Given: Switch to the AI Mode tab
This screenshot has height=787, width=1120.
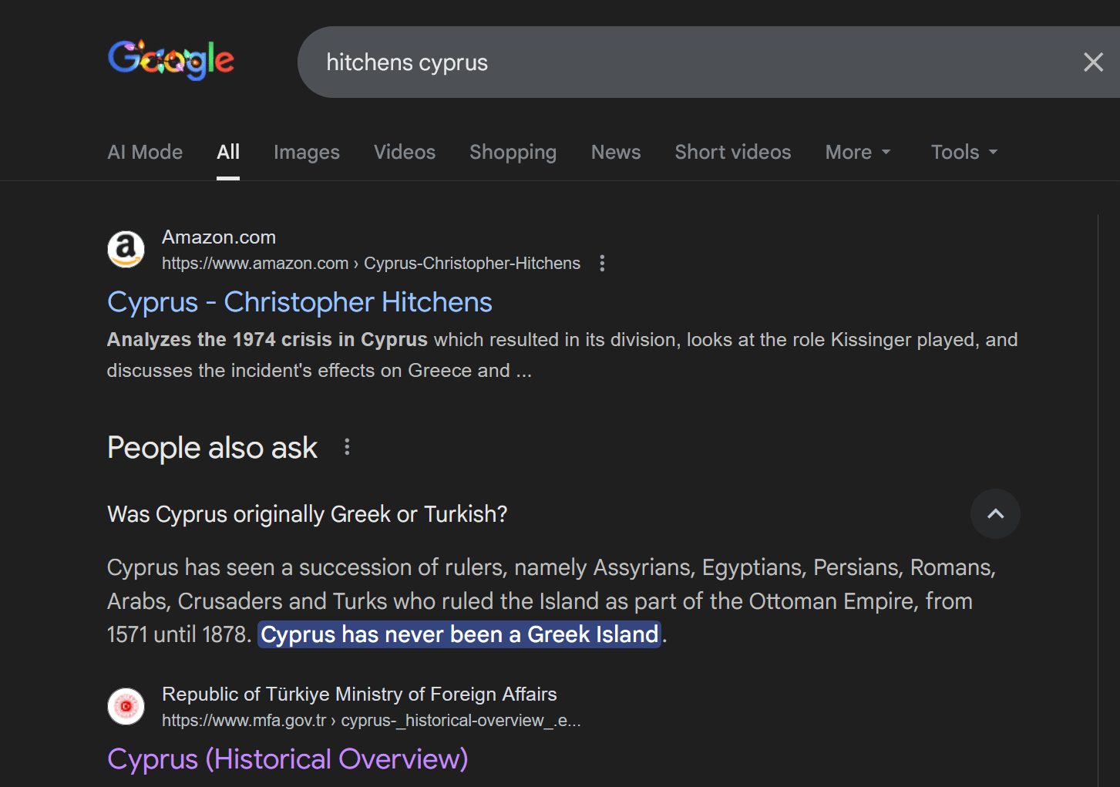Looking at the screenshot, I should pyautogui.click(x=145, y=153).
